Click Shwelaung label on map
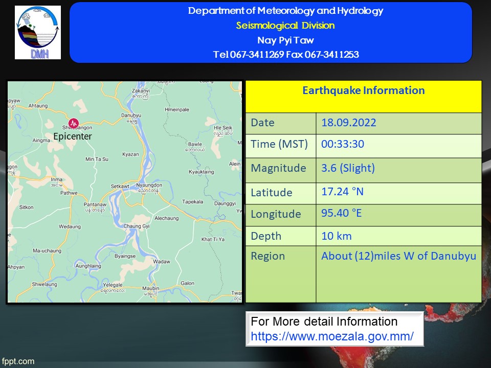Viewport: 491px width, 368px height. coord(44,285)
